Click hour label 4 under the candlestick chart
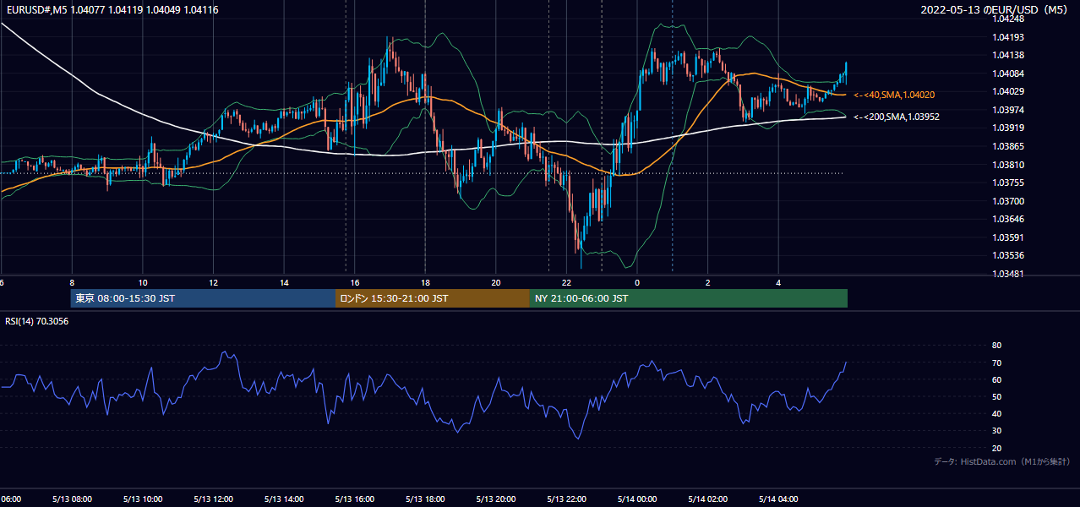The image size is (1080, 507). (779, 283)
